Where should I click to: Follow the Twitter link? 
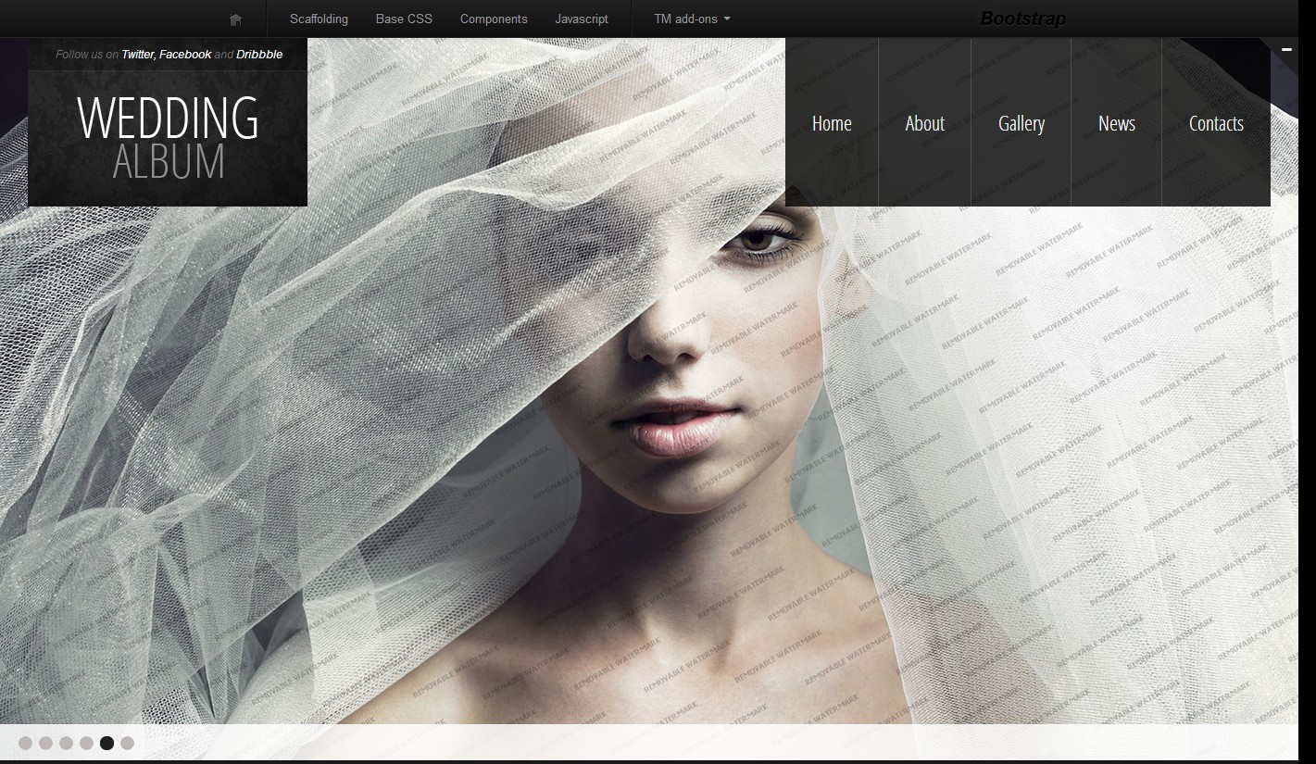[138, 55]
